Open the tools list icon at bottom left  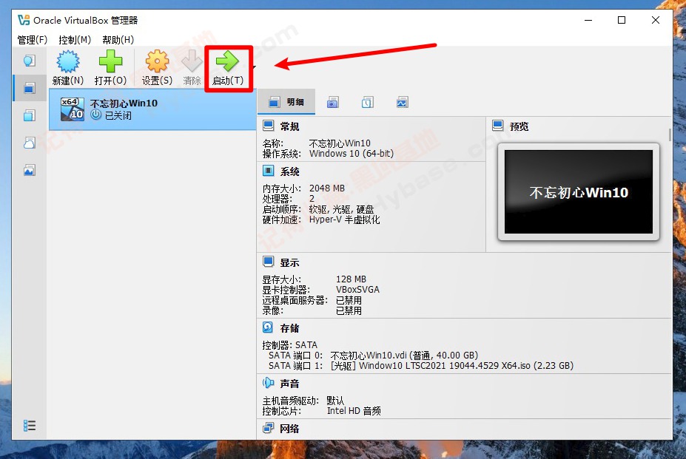tap(30, 425)
